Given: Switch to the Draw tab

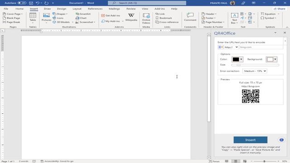Looking at the screenshot, I should point(47,9).
